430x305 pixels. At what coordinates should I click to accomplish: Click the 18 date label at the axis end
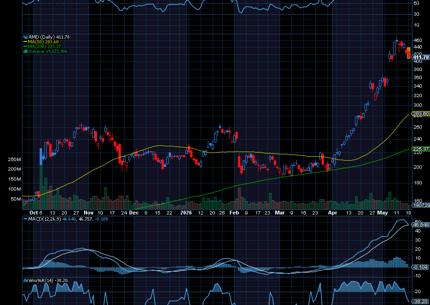pos(408,213)
